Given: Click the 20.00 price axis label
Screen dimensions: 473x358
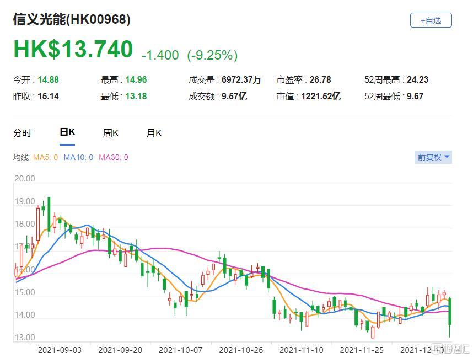Looking at the screenshot, I should point(25,179).
